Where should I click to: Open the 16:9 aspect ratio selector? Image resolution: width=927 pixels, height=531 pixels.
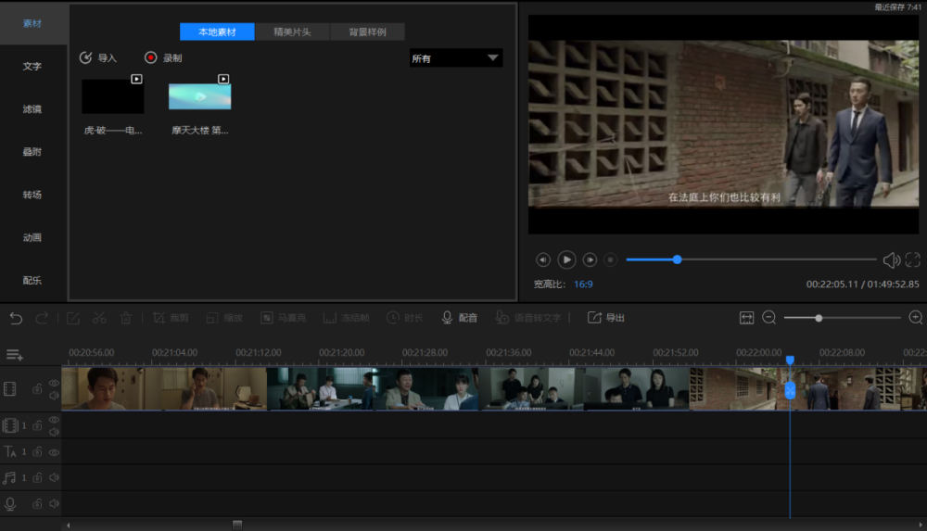[583, 284]
